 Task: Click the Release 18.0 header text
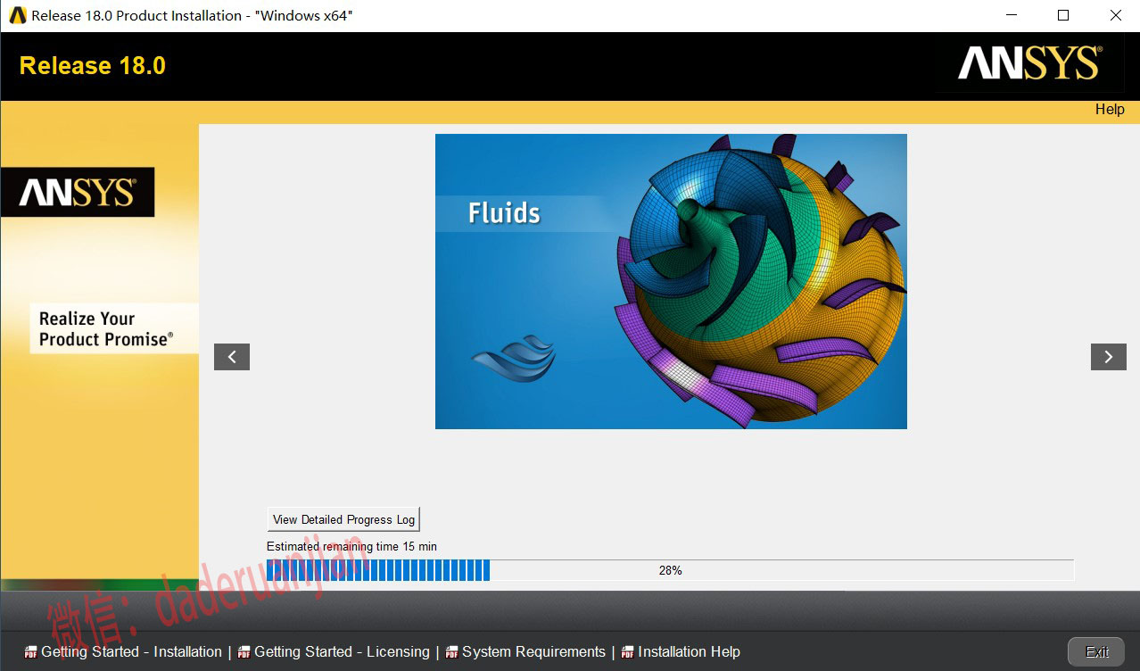pyautogui.click(x=93, y=66)
